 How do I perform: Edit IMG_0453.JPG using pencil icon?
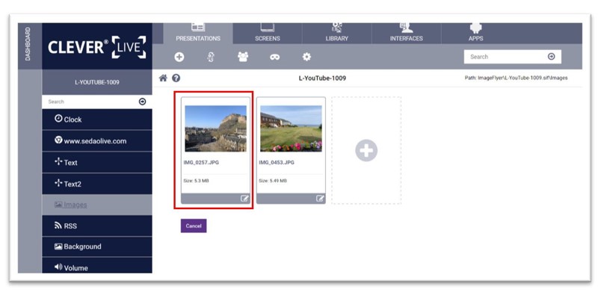[x=320, y=199]
